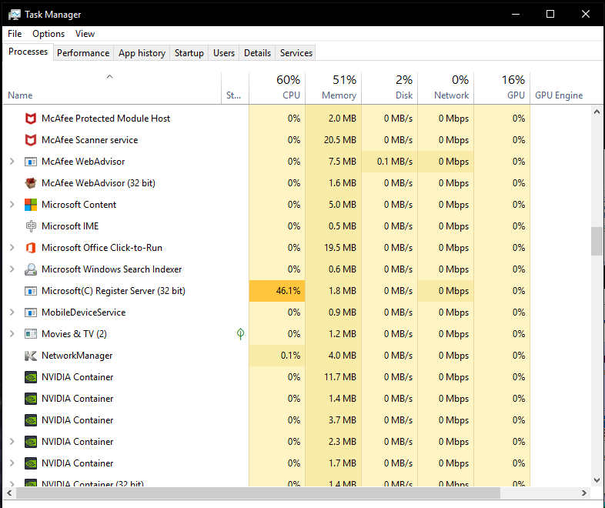Click the green leaf suspended status icon

coord(240,333)
